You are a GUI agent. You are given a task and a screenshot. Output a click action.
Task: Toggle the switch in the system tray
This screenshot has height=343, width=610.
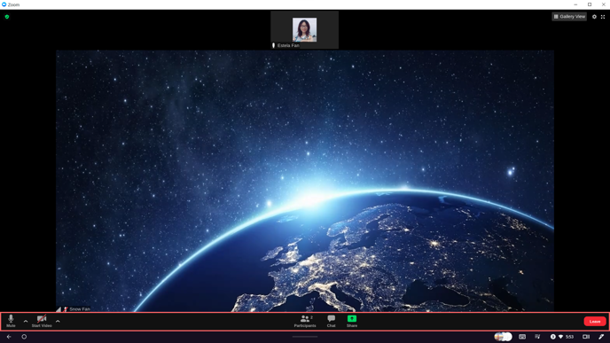pyautogui.click(x=503, y=337)
